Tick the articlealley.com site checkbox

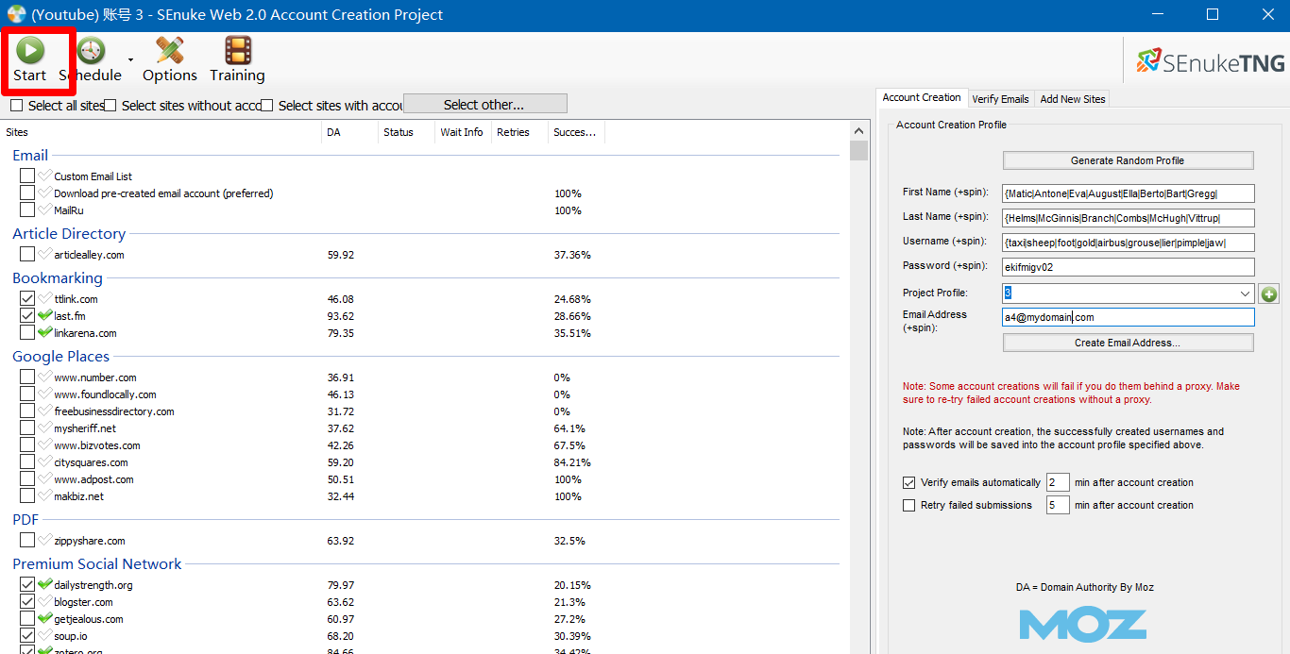tap(27, 254)
